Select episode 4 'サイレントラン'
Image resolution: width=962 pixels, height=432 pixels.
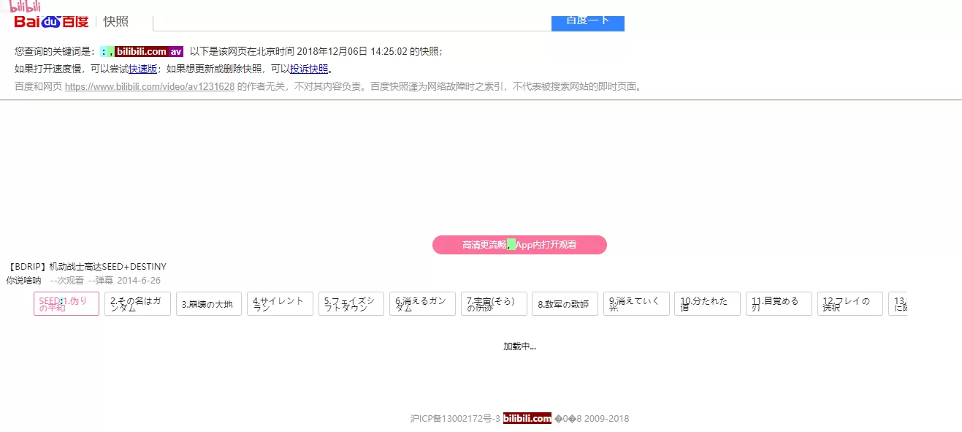tap(280, 304)
